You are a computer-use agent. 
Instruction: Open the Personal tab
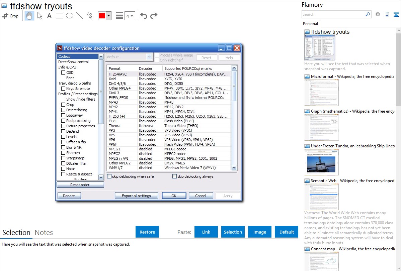tap(311, 24)
